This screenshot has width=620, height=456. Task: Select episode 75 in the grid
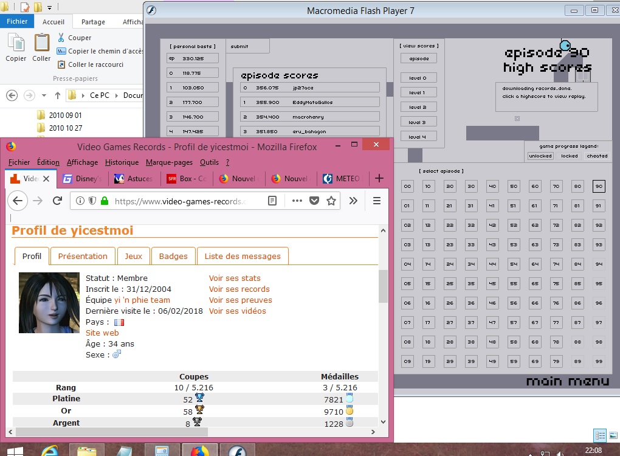click(556, 284)
